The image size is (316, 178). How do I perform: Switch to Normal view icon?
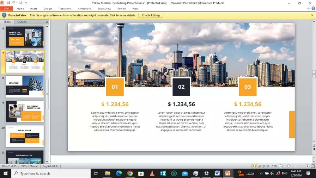255,166
